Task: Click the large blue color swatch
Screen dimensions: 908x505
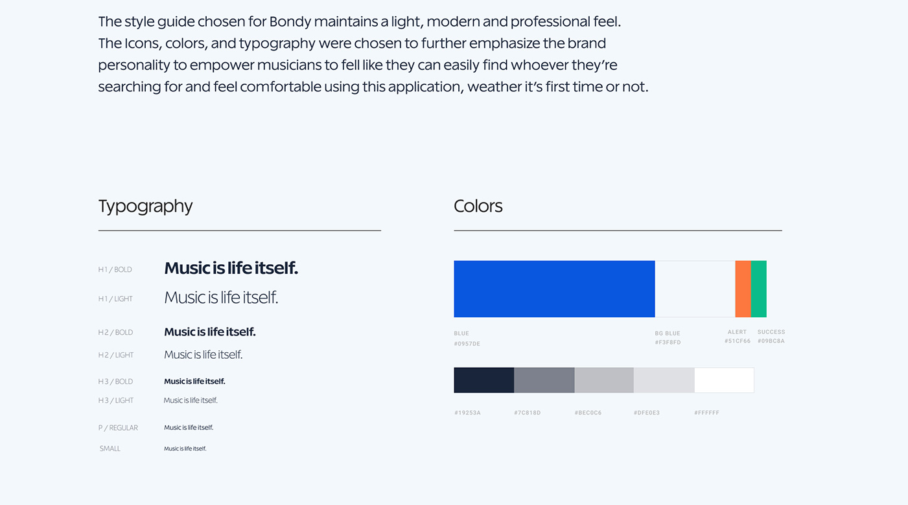Action: [554, 289]
